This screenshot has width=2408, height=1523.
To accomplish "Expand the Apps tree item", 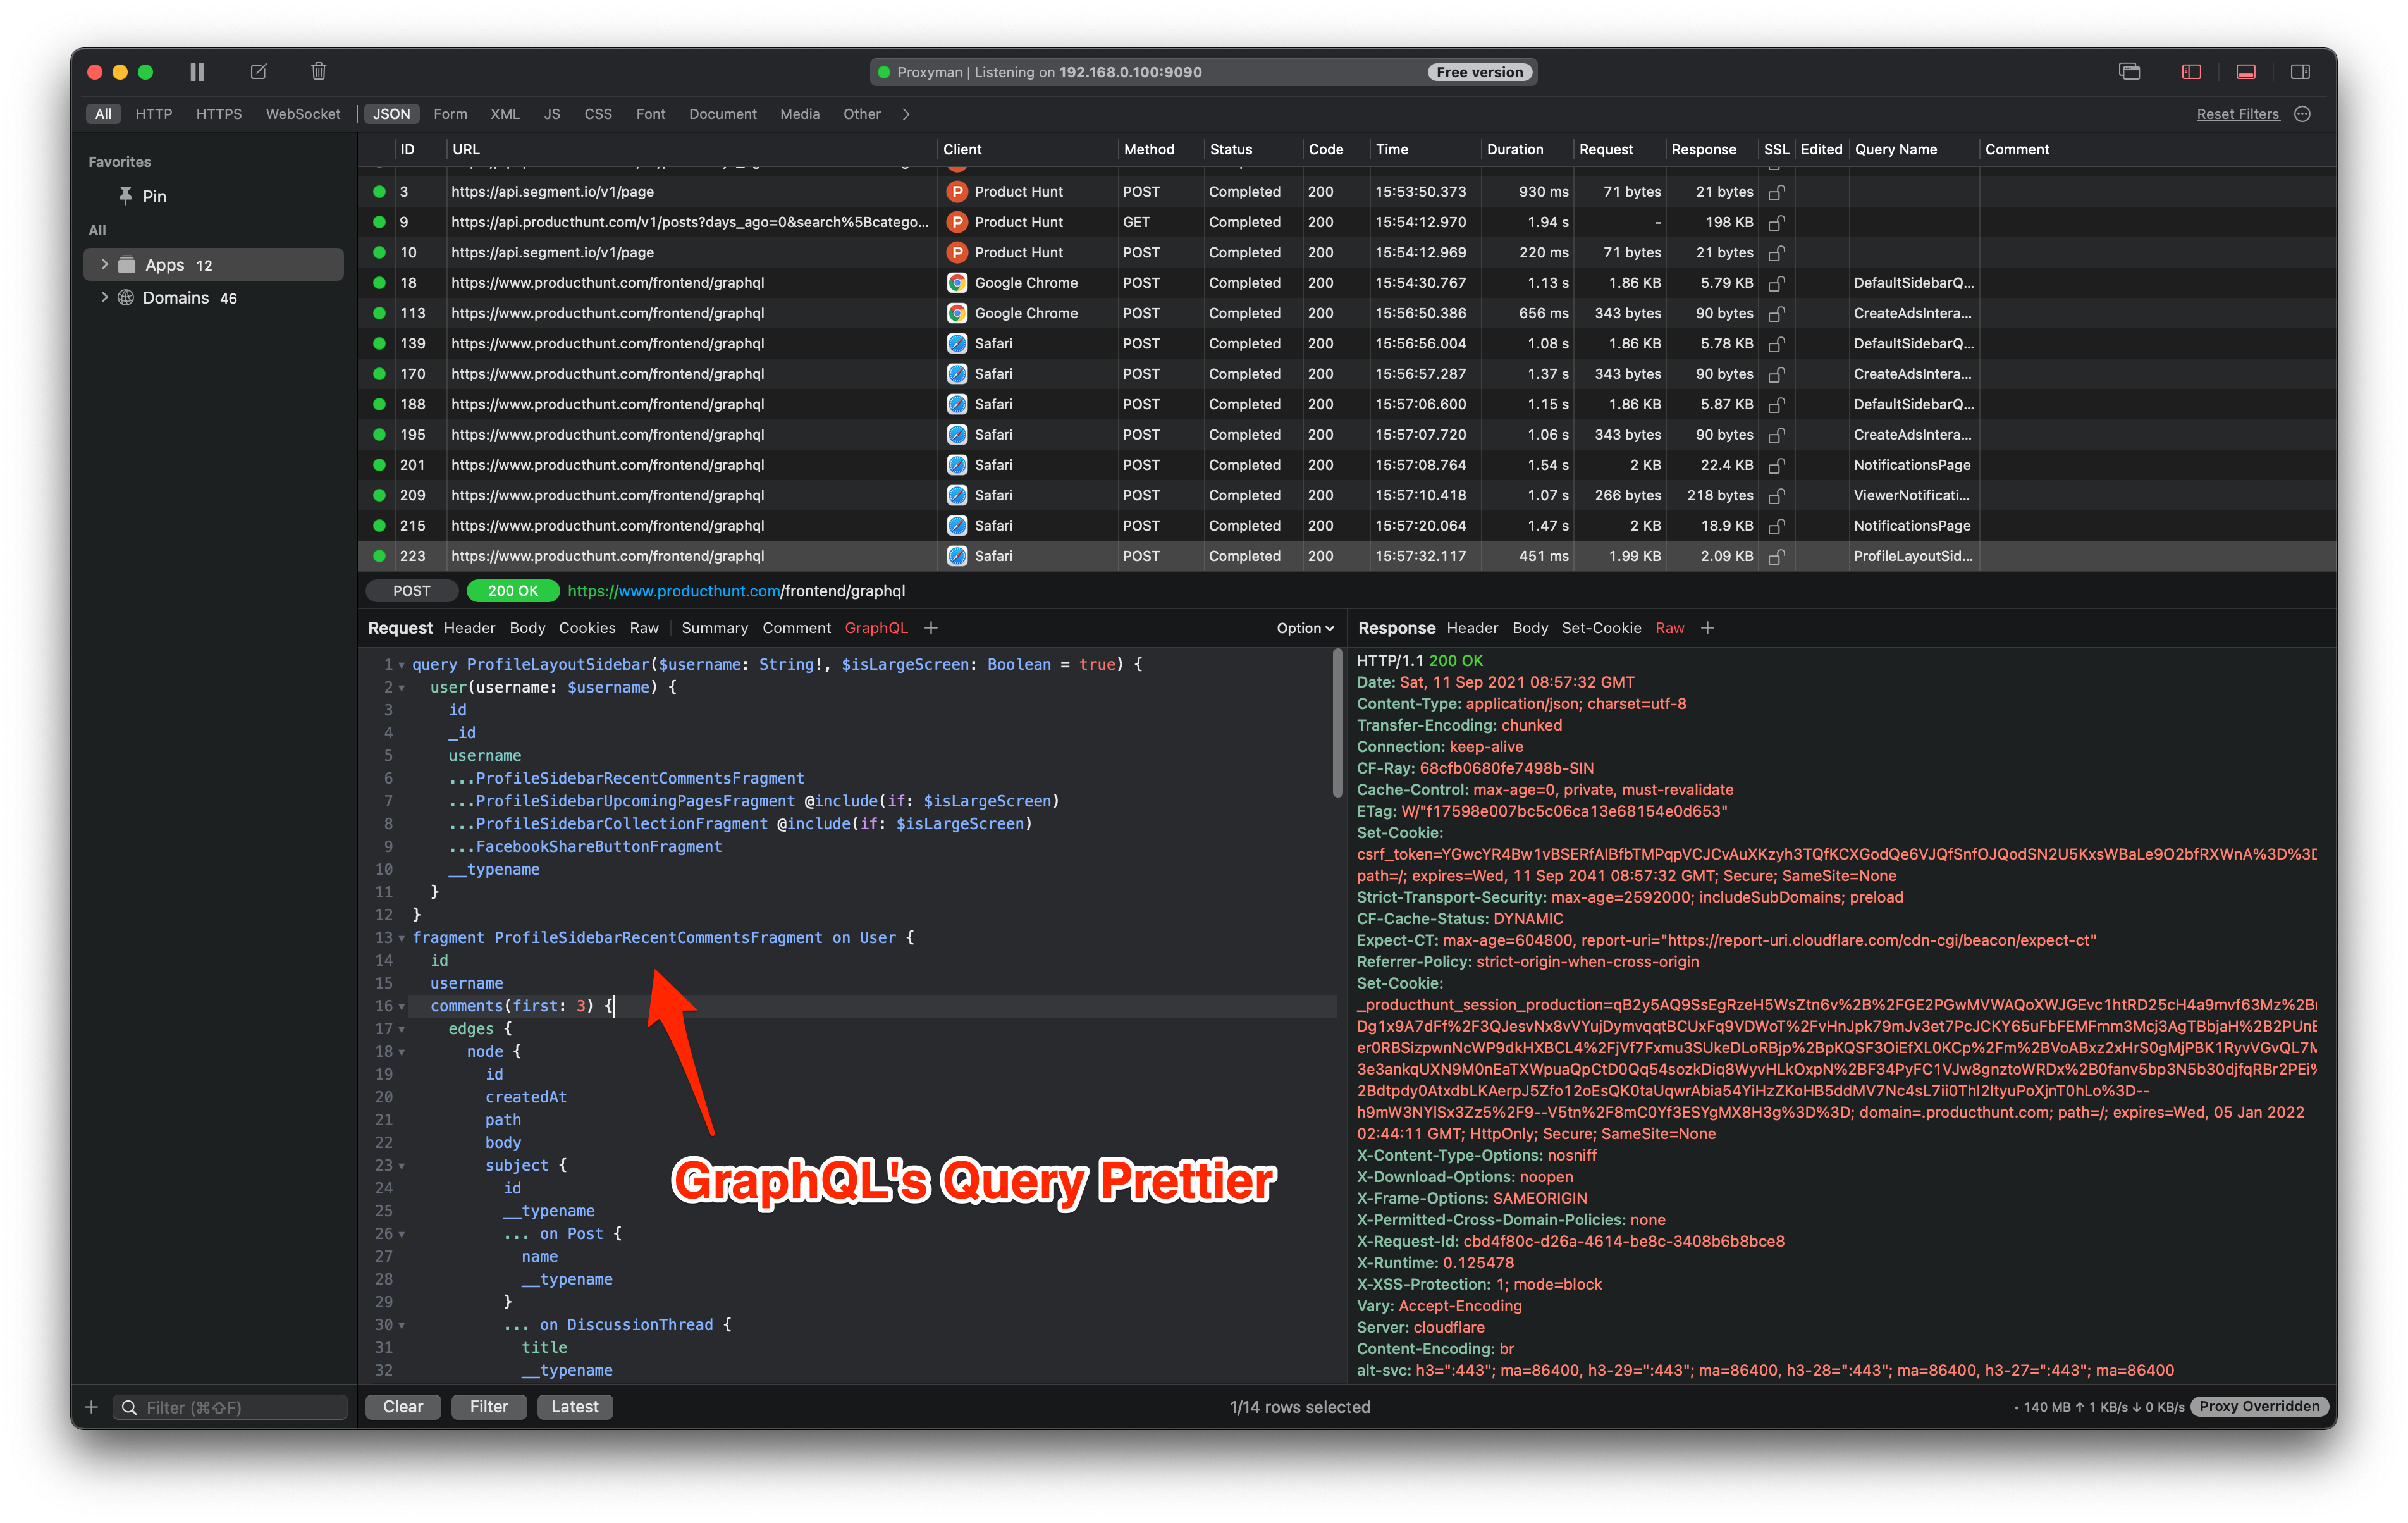I will coord(104,264).
